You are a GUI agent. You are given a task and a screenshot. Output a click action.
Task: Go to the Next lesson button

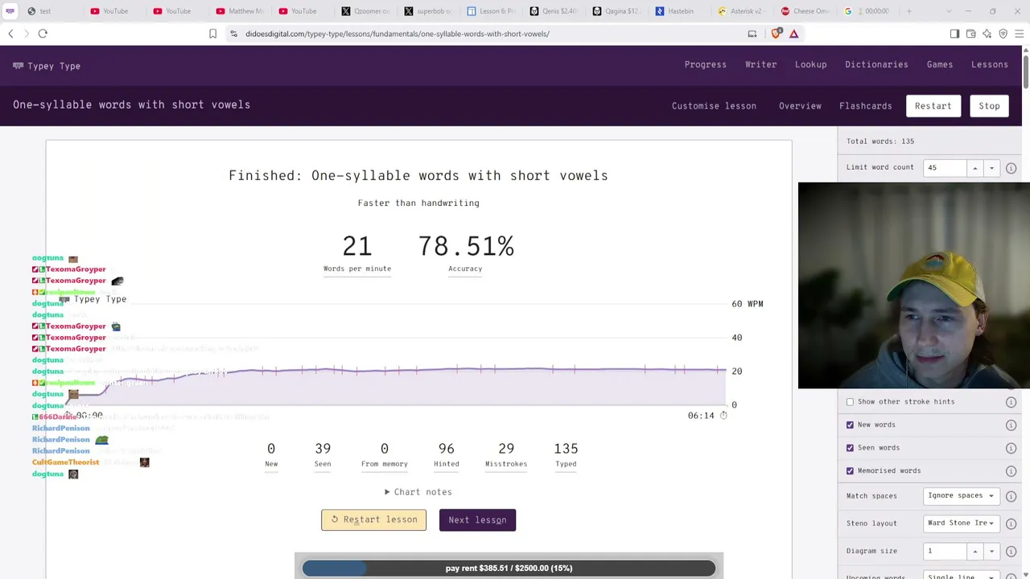pos(477,520)
